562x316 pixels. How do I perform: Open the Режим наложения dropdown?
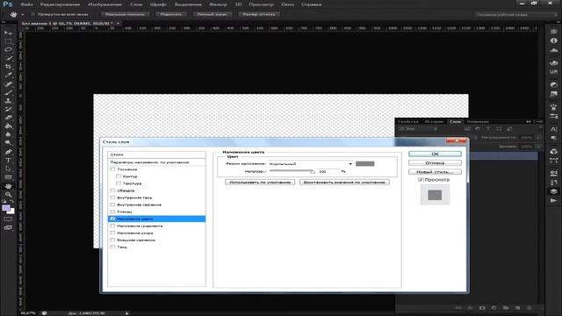click(x=311, y=164)
